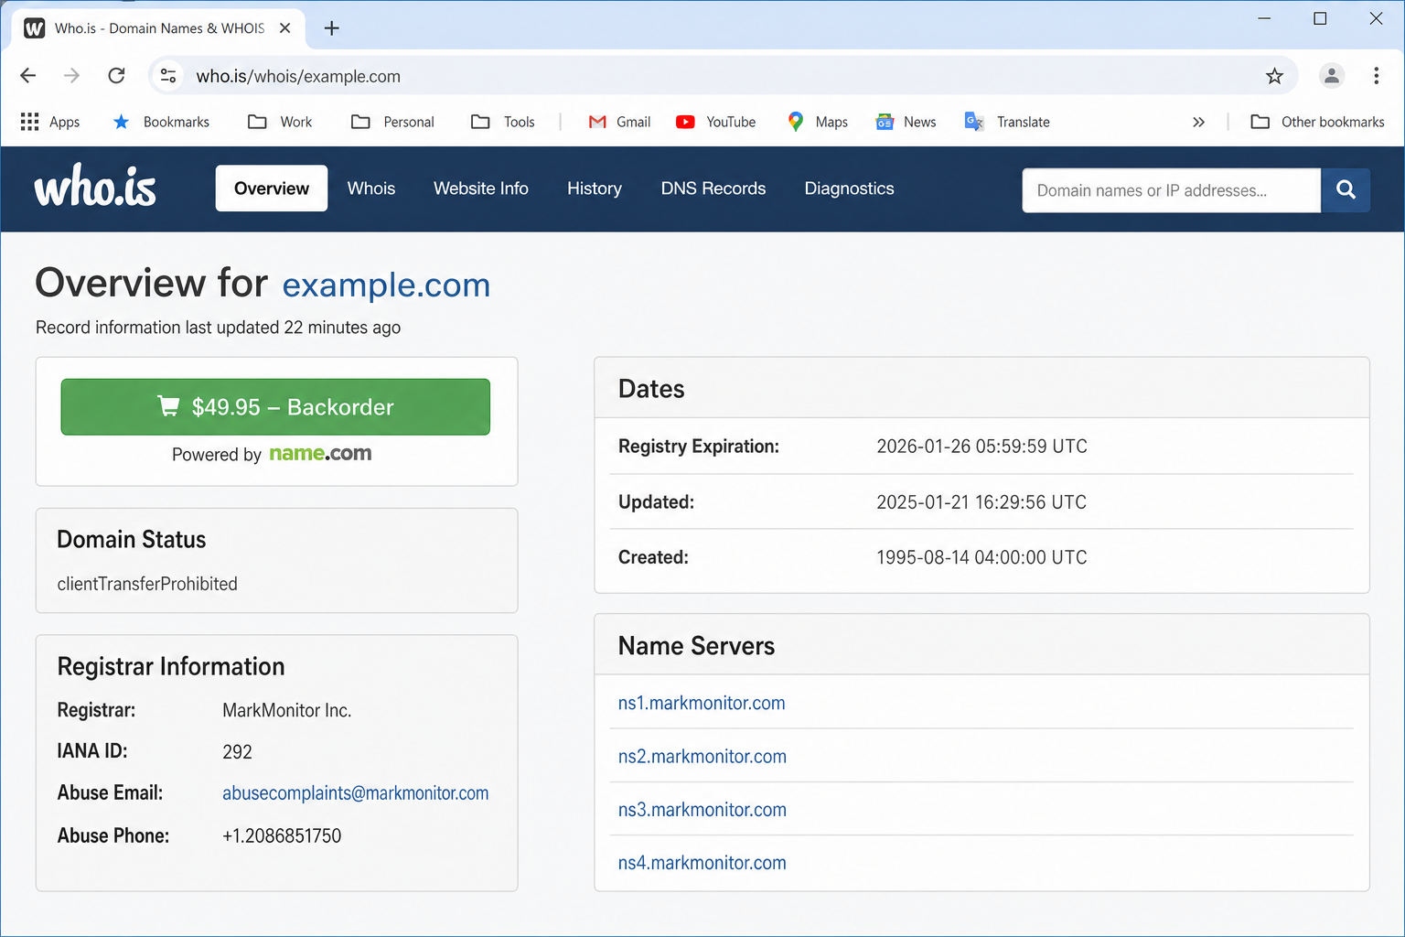This screenshot has width=1405, height=937.
Task: Open the Diagnostics tab
Action: [x=850, y=188]
